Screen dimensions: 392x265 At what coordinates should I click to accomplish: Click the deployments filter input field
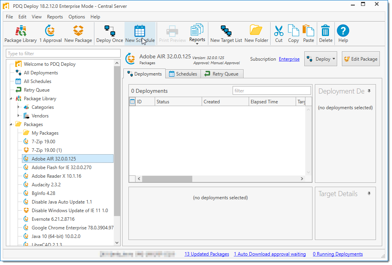click(x=271, y=91)
